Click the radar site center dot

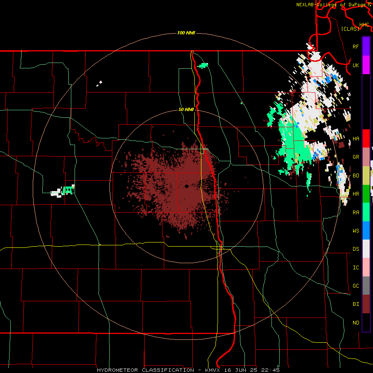pos(186,186)
